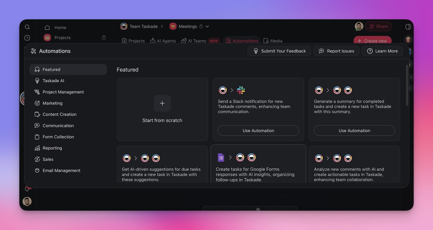
Task: Open the Meetings dropdown chevron
Action: coord(207,26)
